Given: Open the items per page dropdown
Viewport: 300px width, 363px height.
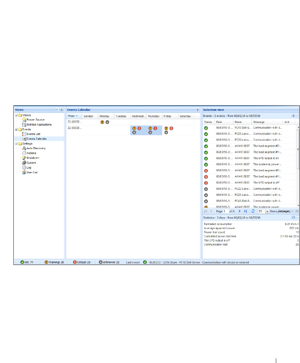Looking at the screenshot, I should [x=267, y=211].
